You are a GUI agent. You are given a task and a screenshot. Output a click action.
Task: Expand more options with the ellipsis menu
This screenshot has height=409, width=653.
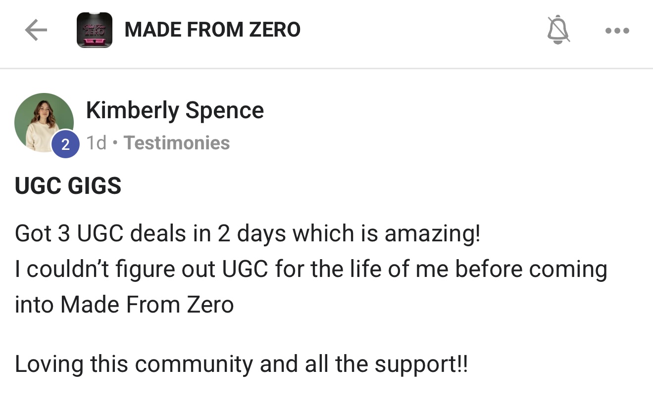tap(617, 30)
